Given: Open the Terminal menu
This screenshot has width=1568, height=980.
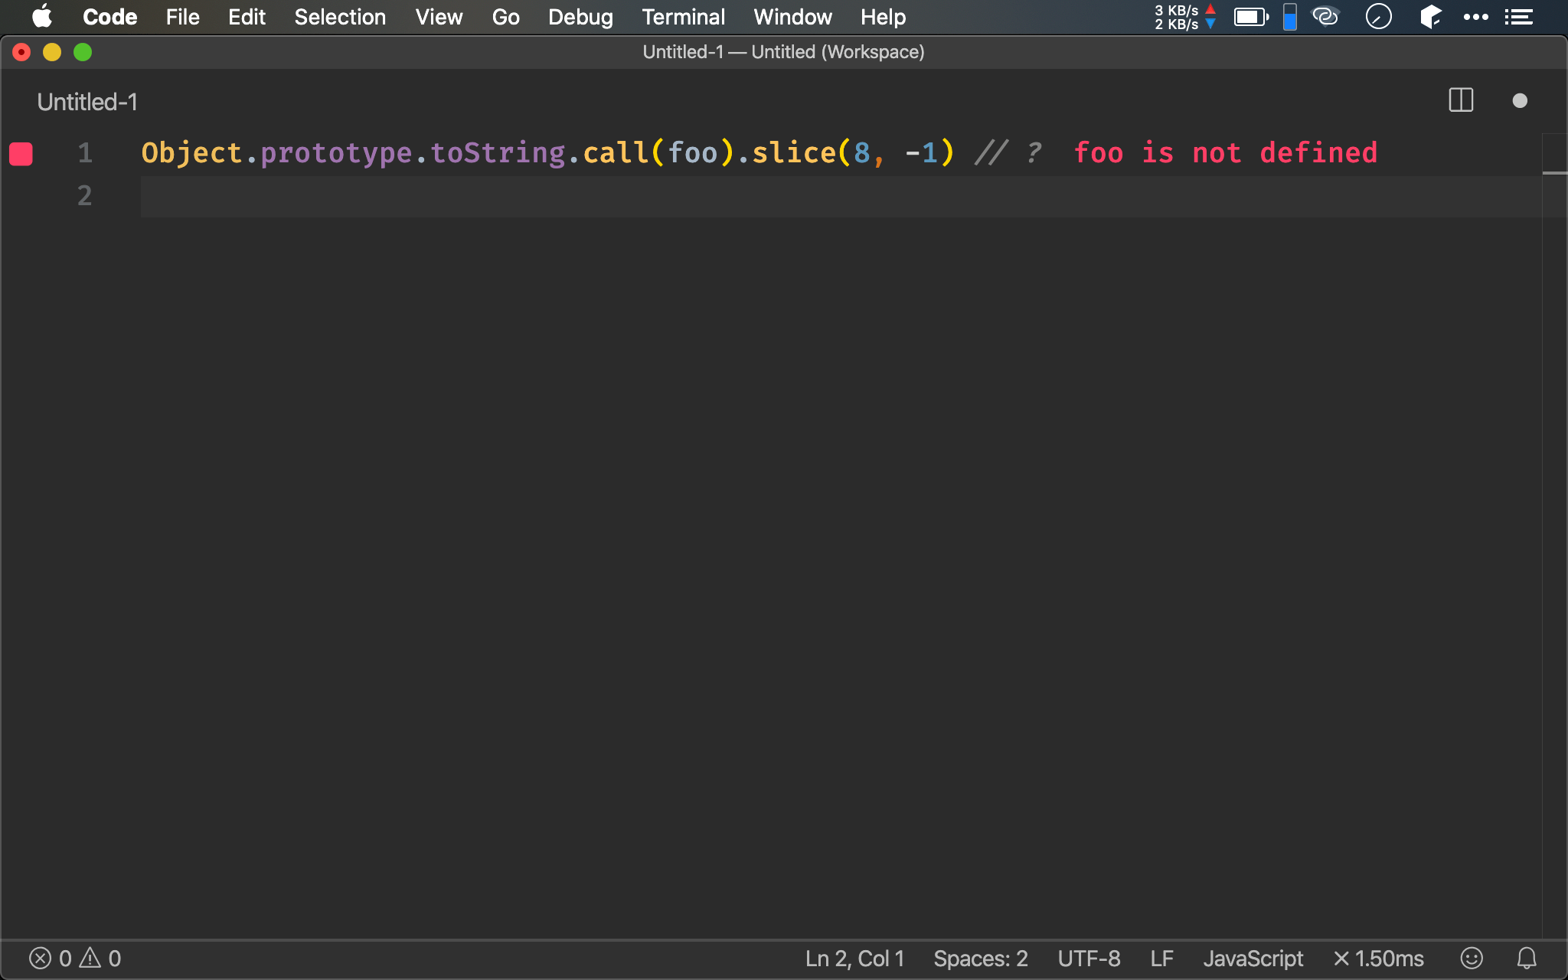Looking at the screenshot, I should pos(683,17).
